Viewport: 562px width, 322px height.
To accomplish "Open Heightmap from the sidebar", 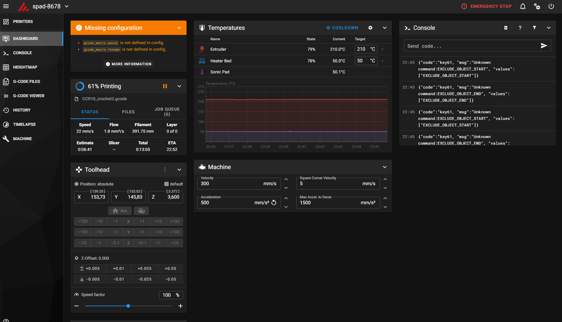I will pos(25,67).
